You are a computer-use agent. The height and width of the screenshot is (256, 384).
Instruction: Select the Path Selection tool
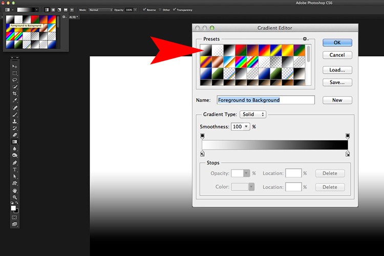(15, 176)
